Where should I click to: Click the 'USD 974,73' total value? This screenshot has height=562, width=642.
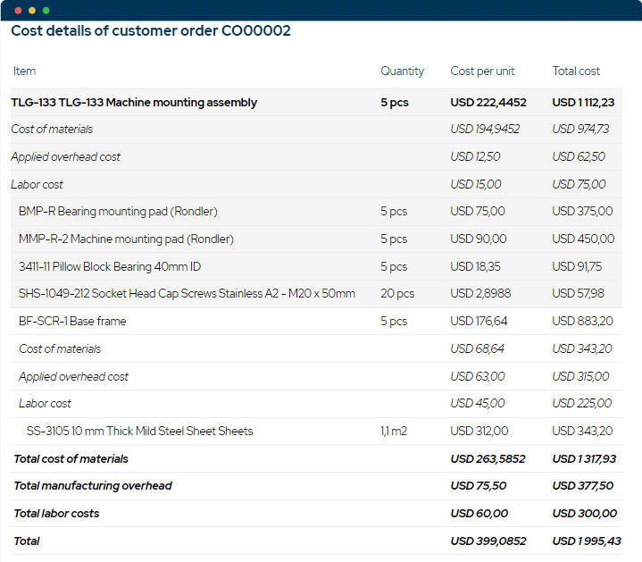pyautogui.click(x=580, y=129)
